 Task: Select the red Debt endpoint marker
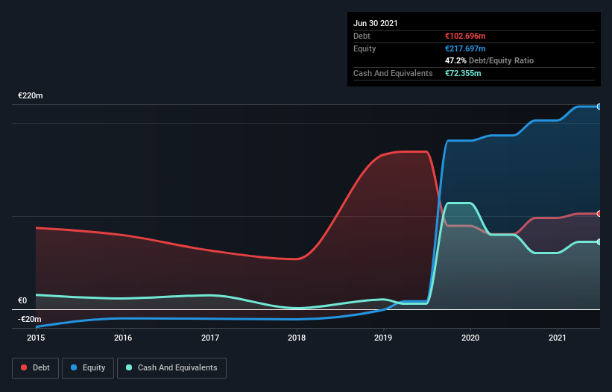click(599, 214)
